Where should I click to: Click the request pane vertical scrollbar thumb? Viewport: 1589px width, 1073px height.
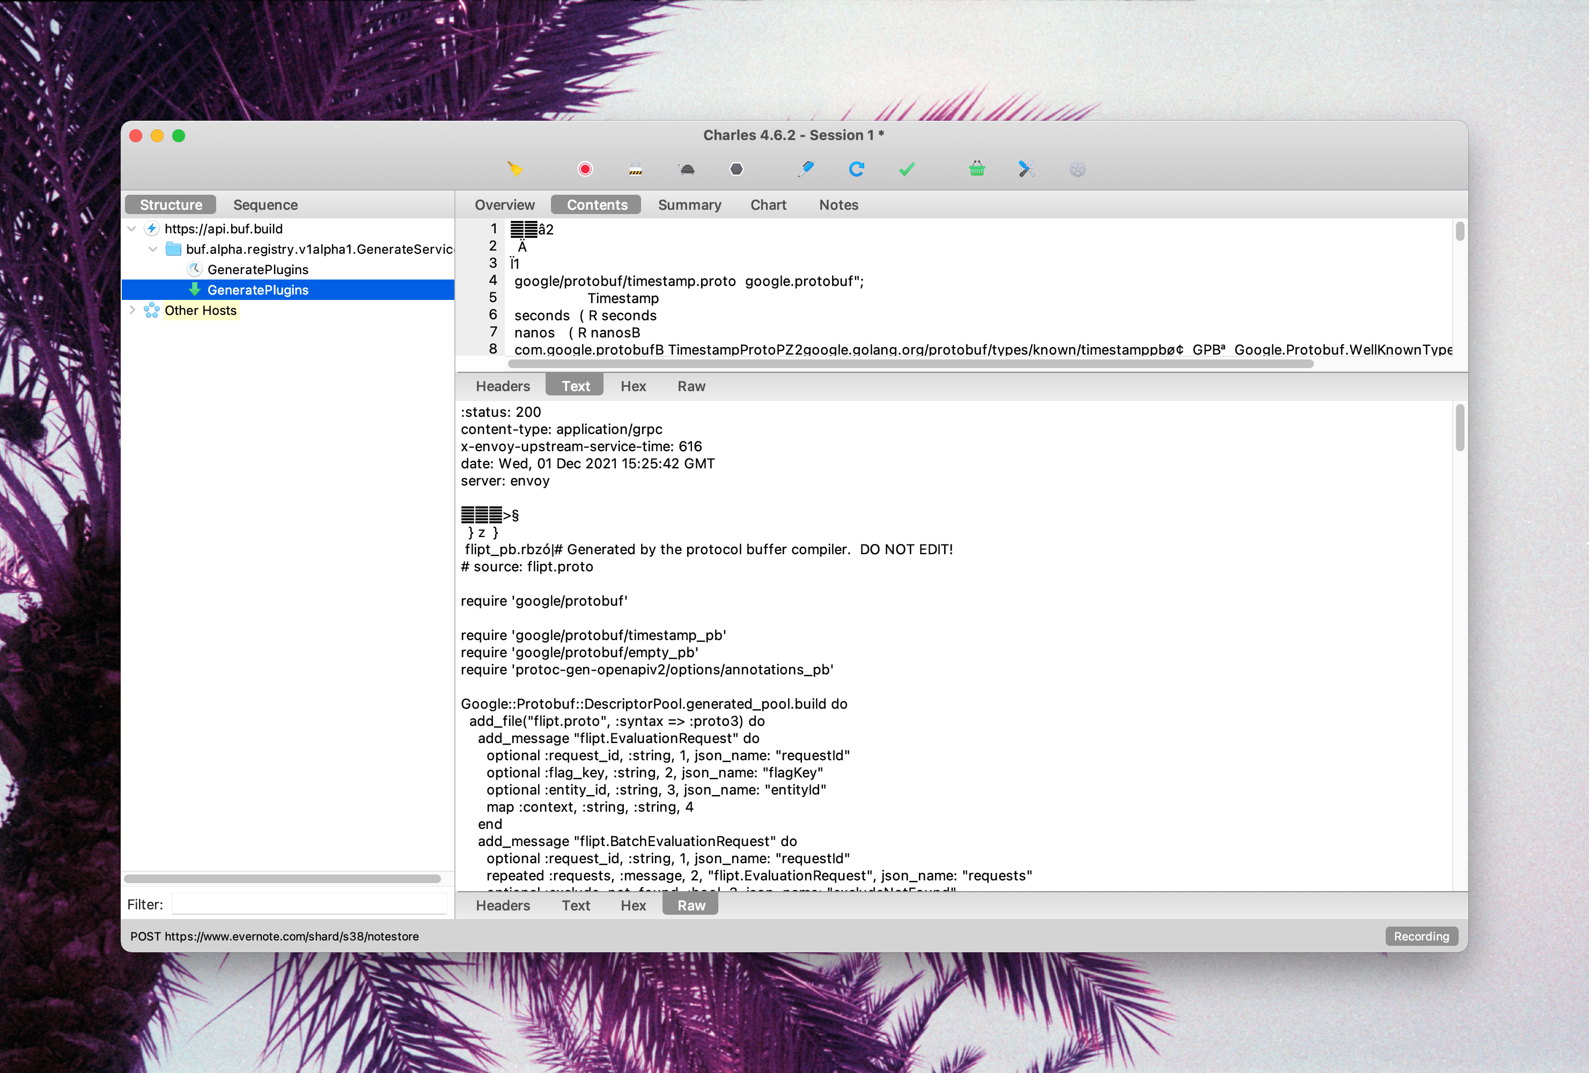tap(1460, 231)
